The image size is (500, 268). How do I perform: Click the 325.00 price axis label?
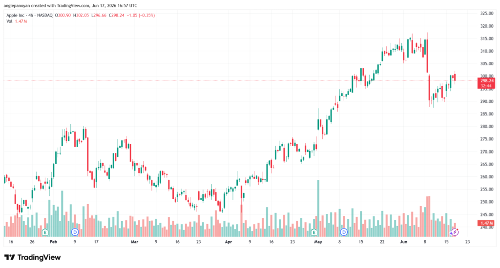[487, 13]
